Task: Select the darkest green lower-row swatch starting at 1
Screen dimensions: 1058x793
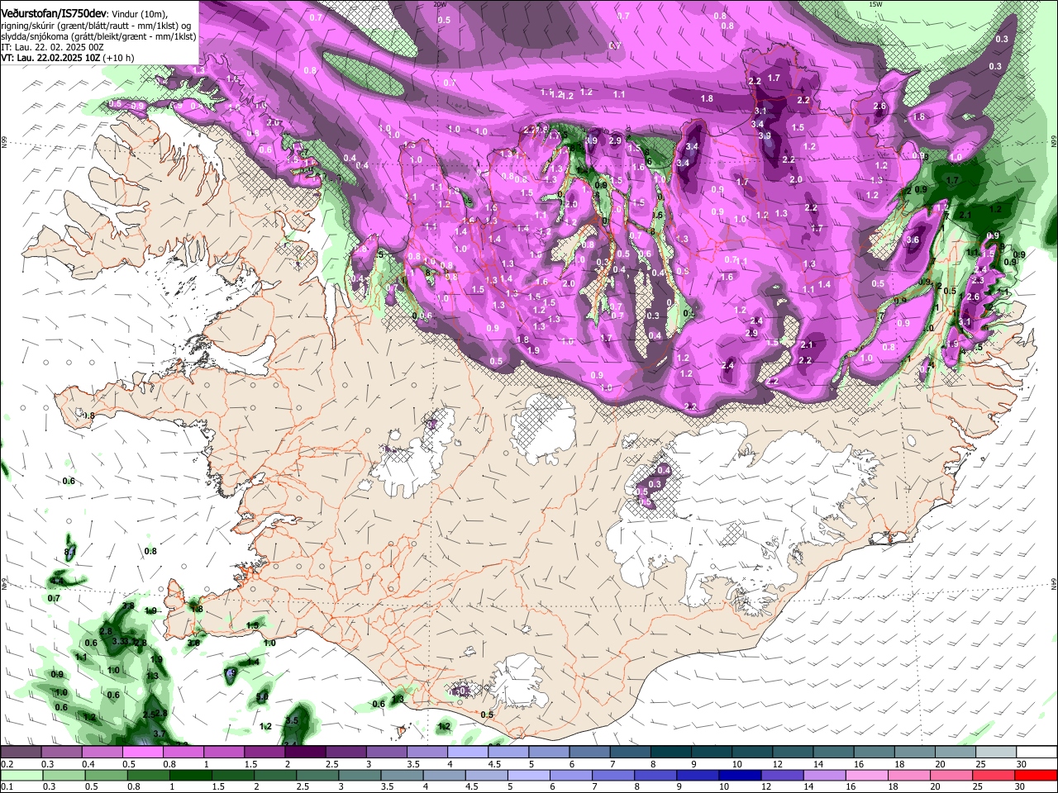Action: 190,775
